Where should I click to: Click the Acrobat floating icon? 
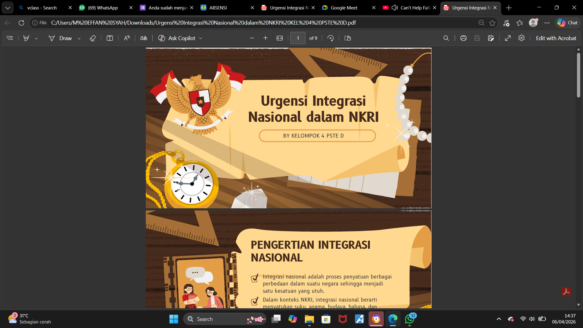point(566,292)
